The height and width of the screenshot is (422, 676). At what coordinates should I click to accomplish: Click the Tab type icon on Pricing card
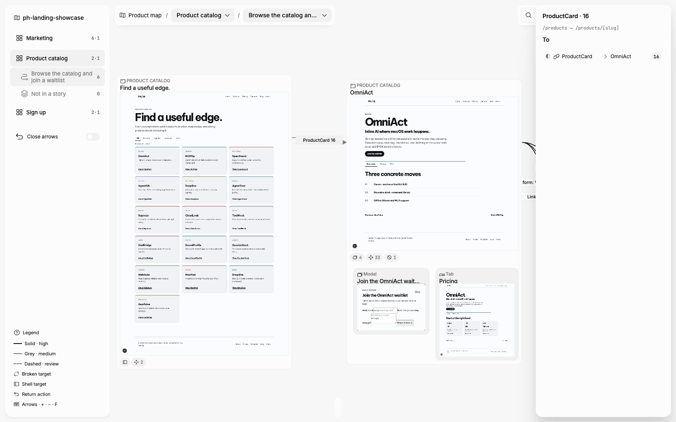pyautogui.click(x=442, y=274)
